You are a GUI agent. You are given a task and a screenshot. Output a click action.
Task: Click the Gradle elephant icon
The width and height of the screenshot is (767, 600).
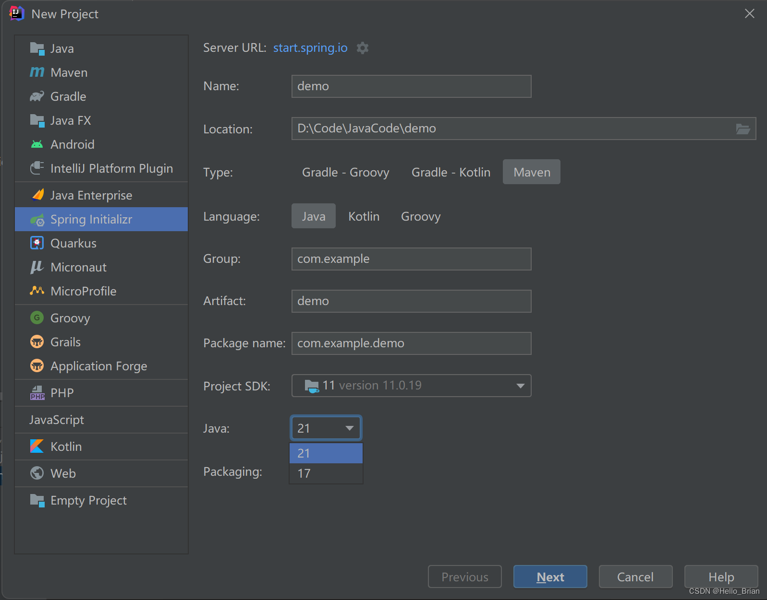point(37,96)
